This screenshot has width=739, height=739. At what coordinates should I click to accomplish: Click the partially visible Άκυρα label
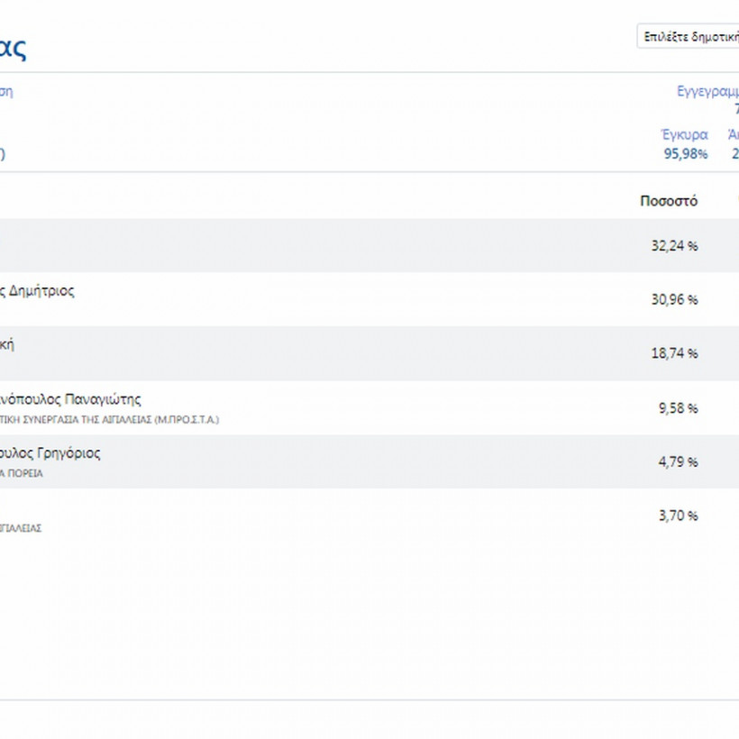click(x=733, y=134)
